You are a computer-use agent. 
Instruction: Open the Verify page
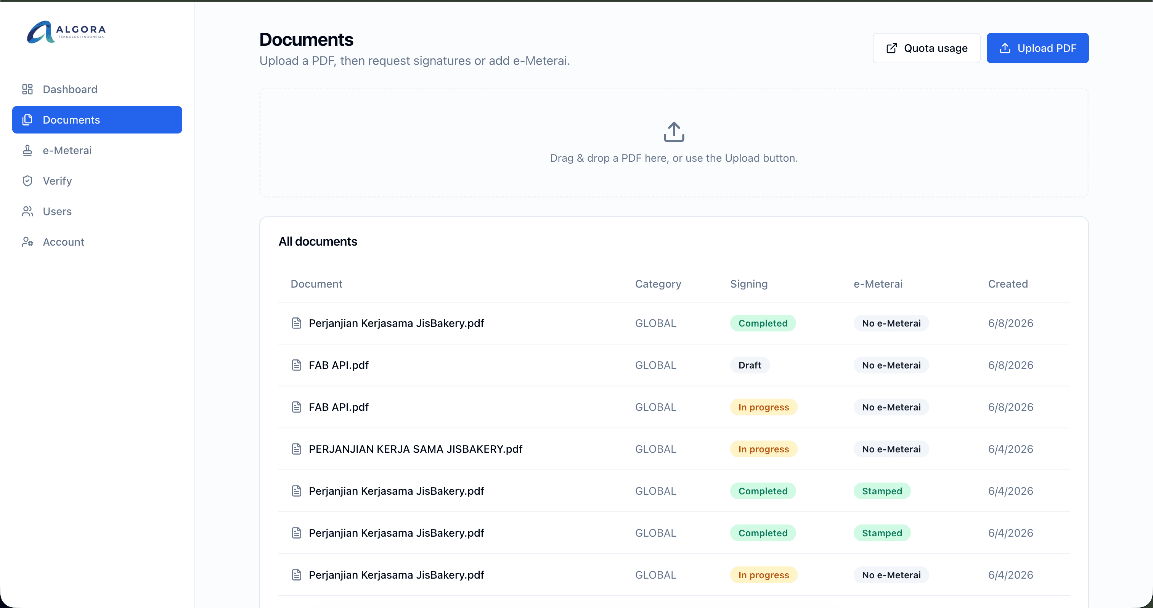click(x=97, y=180)
